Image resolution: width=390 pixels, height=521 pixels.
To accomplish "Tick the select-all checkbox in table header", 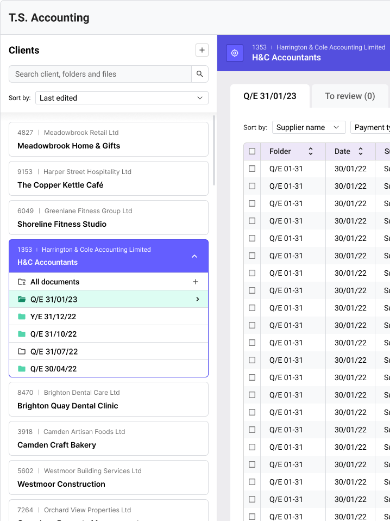I will 252,151.
